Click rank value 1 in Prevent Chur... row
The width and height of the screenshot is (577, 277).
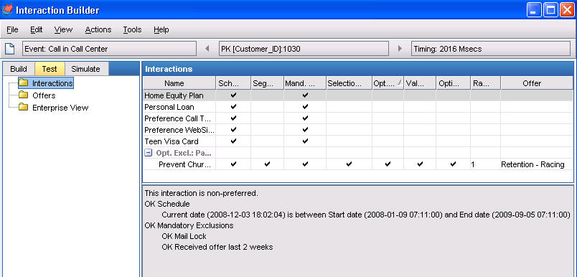473,165
